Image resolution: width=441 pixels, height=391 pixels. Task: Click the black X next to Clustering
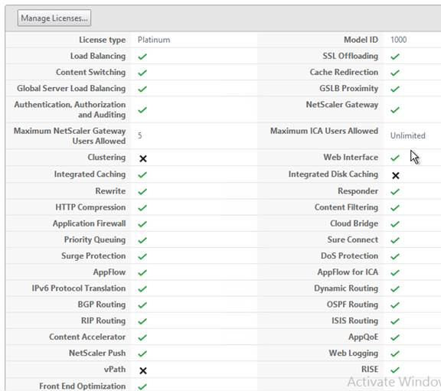(143, 159)
